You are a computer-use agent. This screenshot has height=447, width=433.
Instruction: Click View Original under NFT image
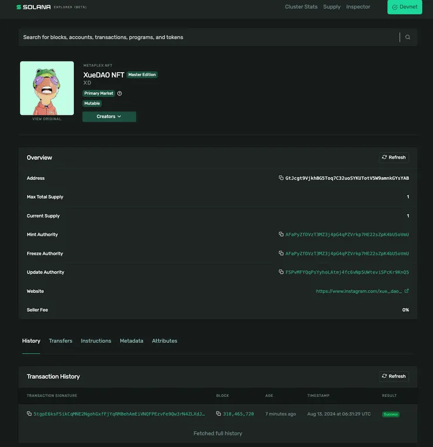tap(47, 119)
